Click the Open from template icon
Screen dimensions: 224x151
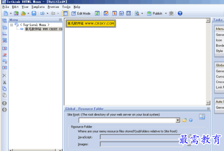click(x=16, y=14)
